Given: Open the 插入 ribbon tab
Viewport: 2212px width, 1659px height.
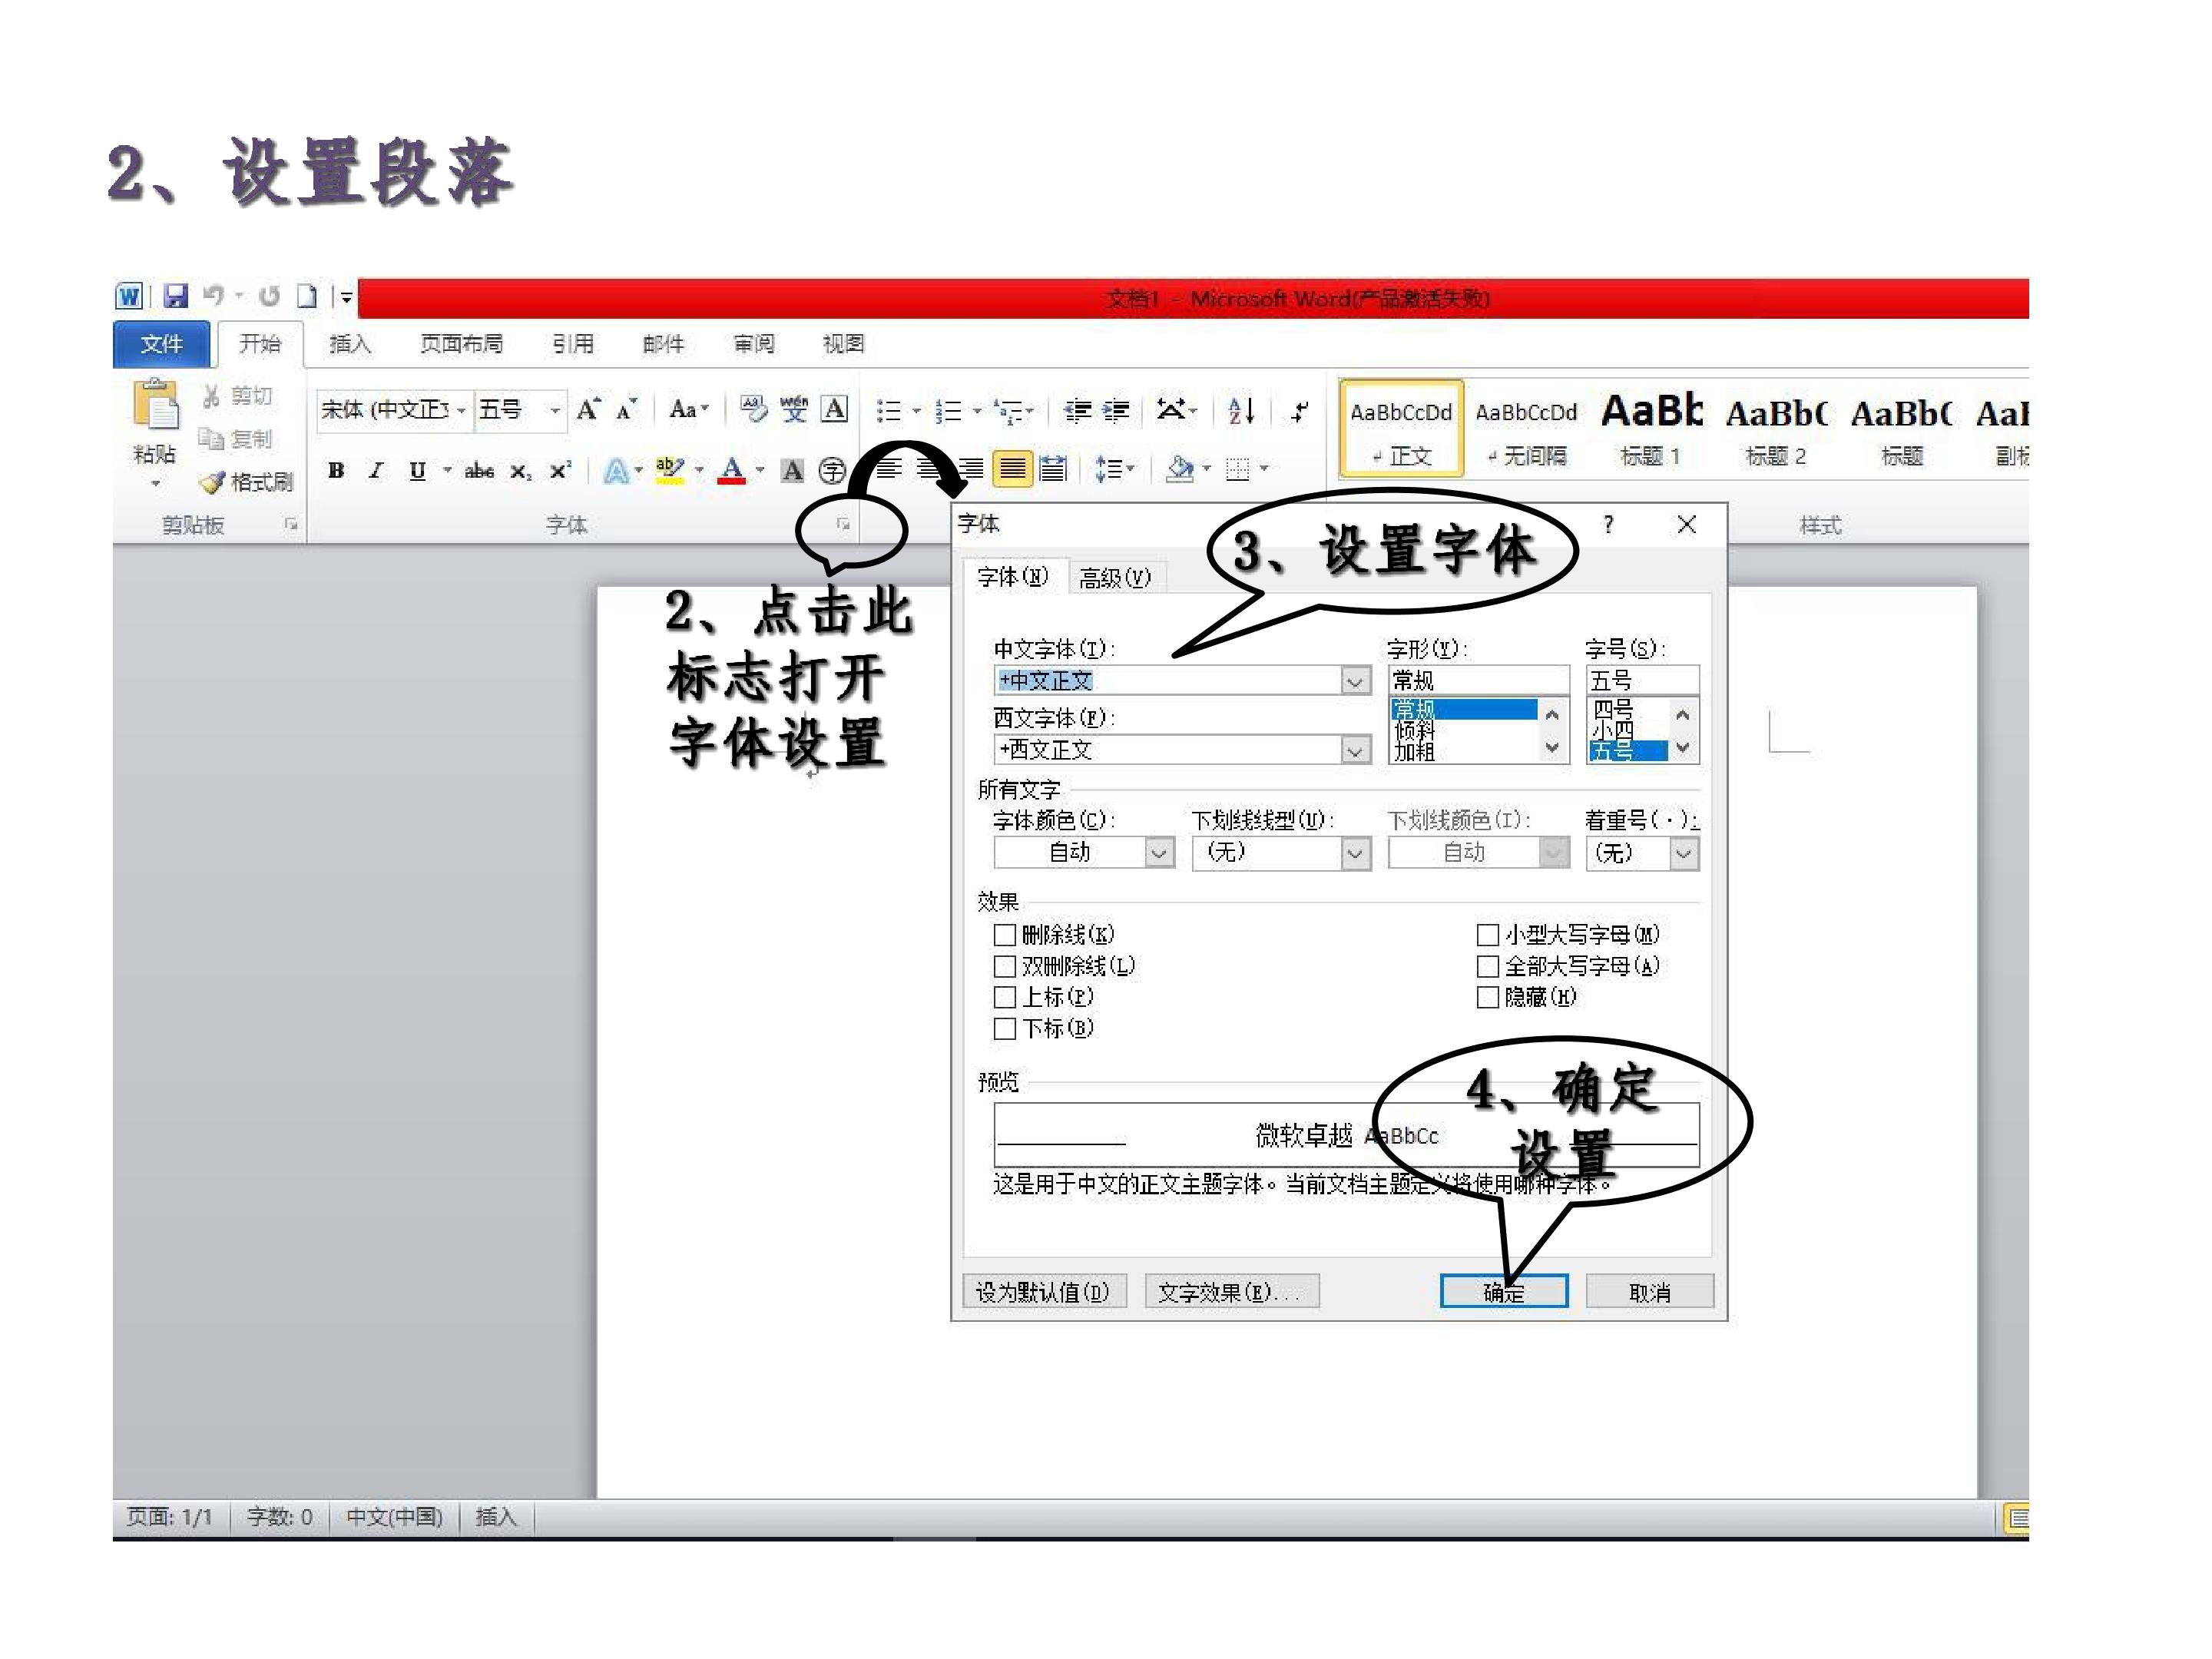Looking at the screenshot, I should coord(350,344).
